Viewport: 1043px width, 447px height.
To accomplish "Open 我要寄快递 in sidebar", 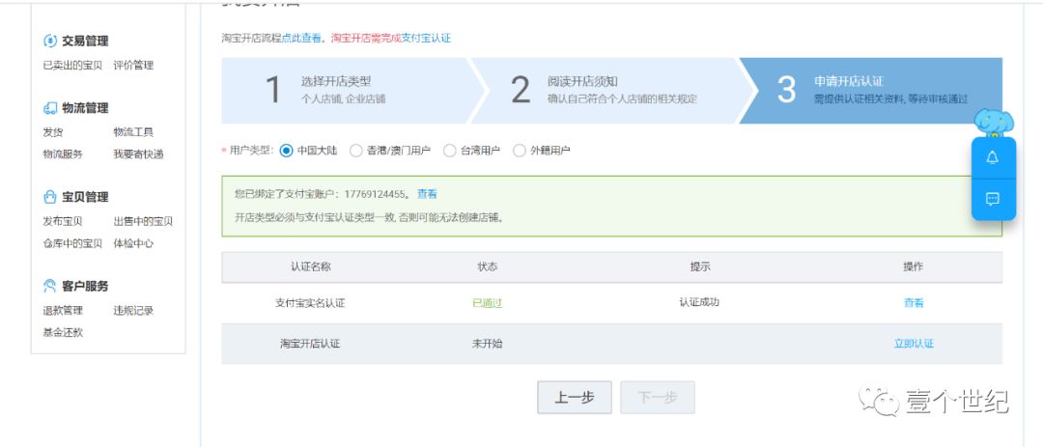I will (x=138, y=154).
